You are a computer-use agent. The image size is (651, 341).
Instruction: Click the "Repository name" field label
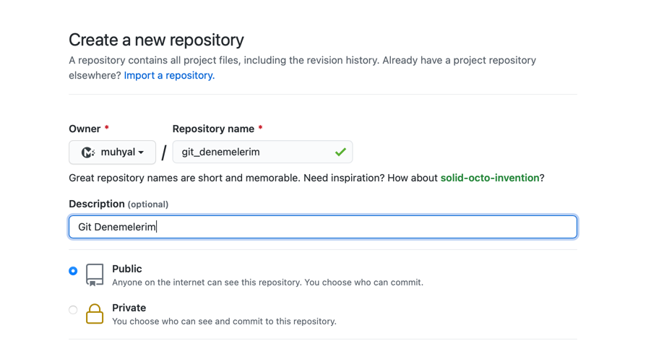[x=213, y=129]
